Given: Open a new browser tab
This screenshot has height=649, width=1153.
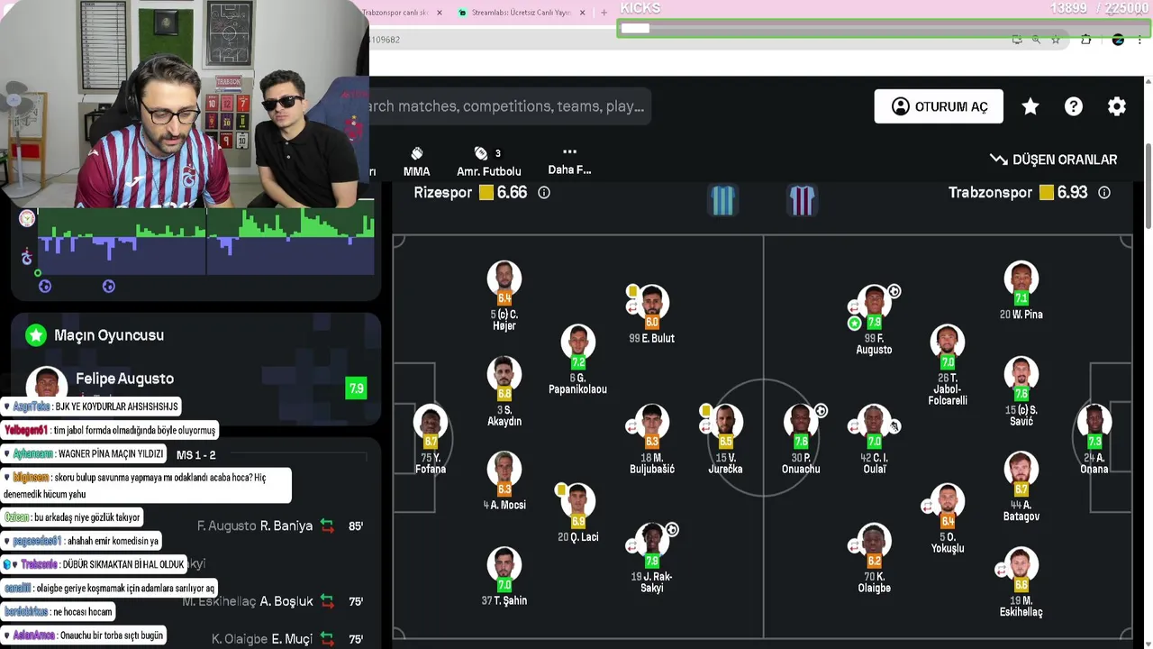Looking at the screenshot, I should [x=604, y=13].
